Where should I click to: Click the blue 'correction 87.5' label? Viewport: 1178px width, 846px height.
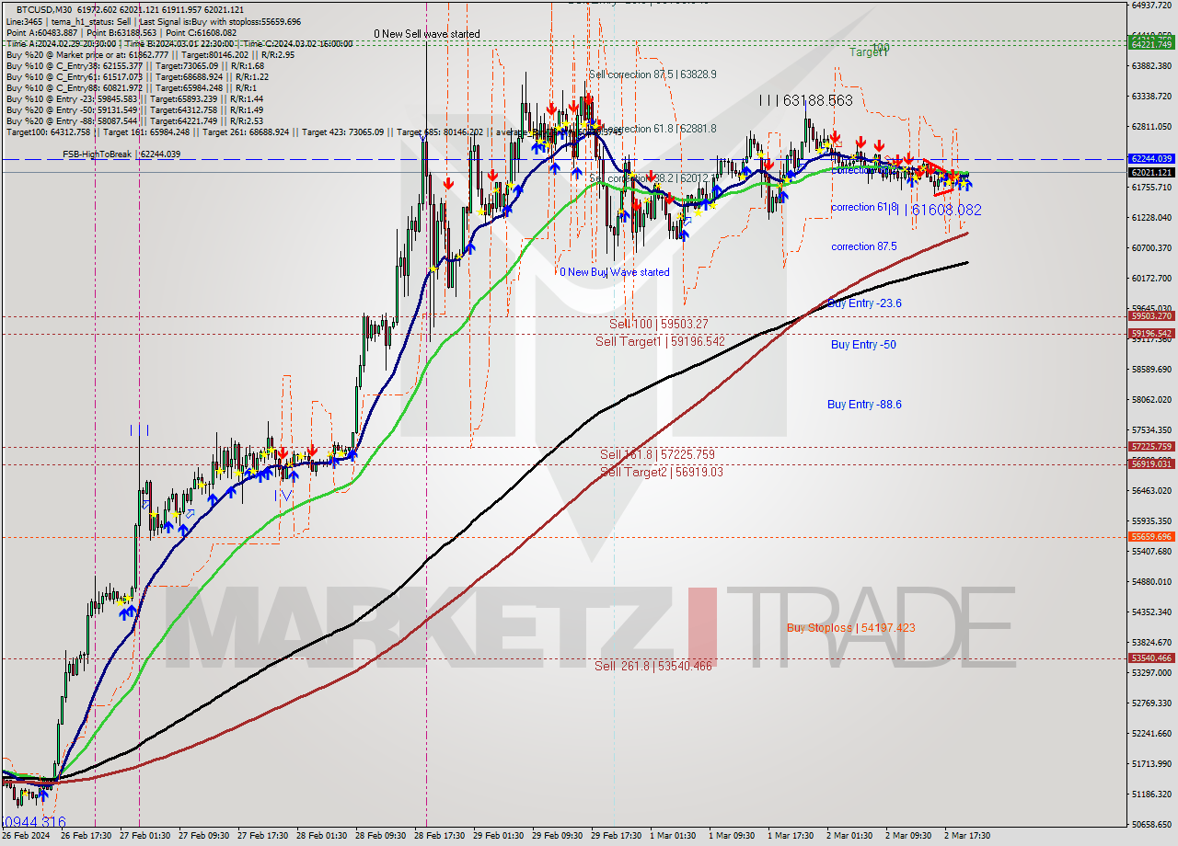(x=863, y=246)
